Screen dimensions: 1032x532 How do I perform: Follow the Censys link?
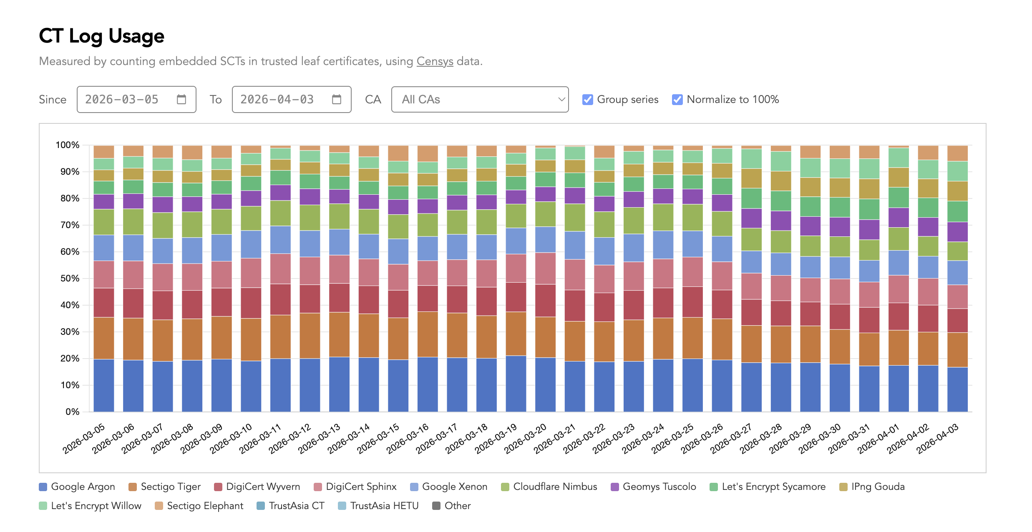(x=434, y=61)
